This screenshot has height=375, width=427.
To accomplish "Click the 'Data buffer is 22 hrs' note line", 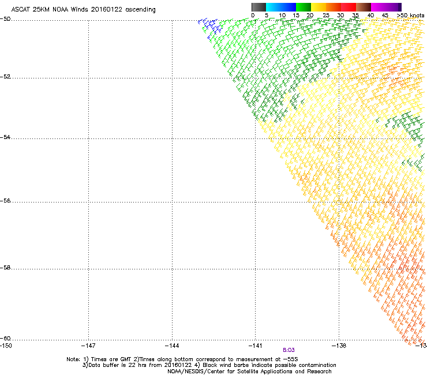I will point(209,365).
